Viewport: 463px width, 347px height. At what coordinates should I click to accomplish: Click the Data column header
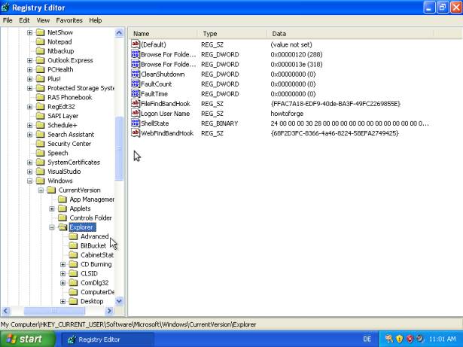pyautogui.click(x=350, y=34)
